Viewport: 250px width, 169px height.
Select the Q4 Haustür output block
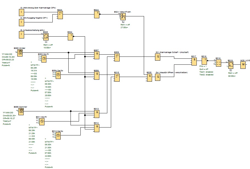pyautogui.click(x=158, y=77)
